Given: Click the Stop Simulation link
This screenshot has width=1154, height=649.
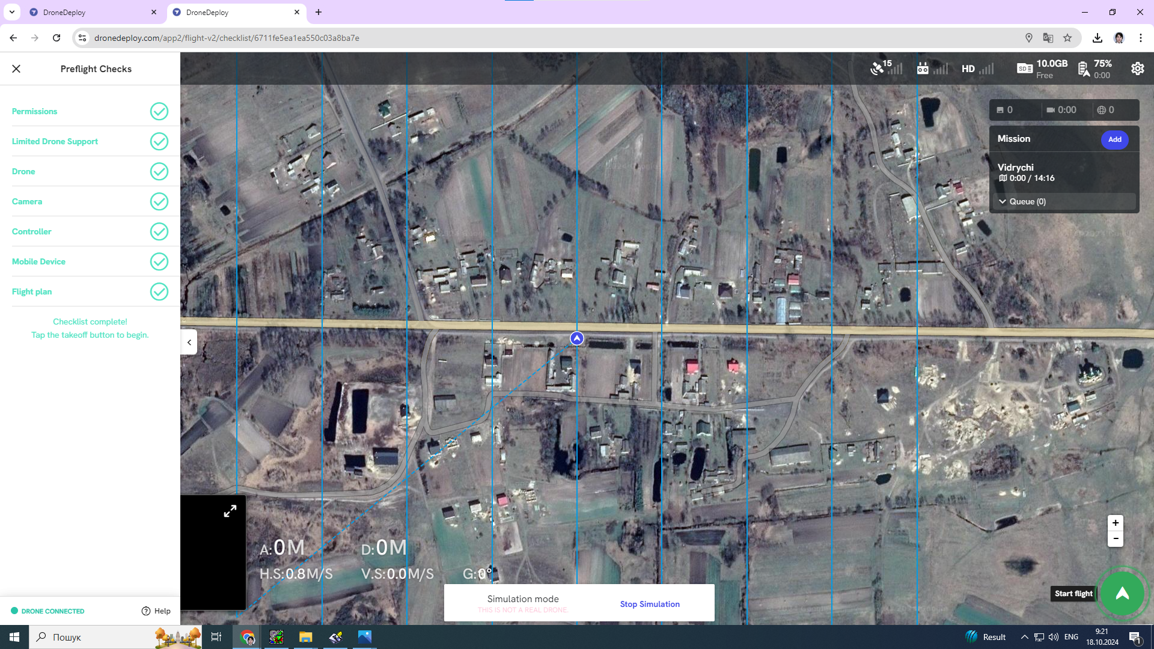Looking at the screenshot, I should click(x=650, y=604).
